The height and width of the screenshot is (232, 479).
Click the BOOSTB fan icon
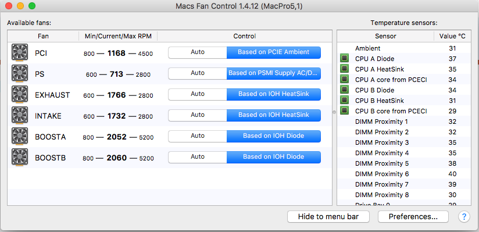[x=20, y=158]
